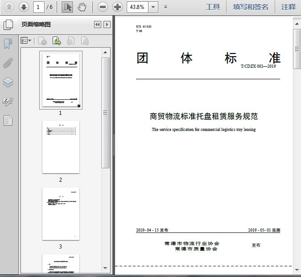
Task: Click the 2019-05-01 实施 date
Action: tap(264, 230)
